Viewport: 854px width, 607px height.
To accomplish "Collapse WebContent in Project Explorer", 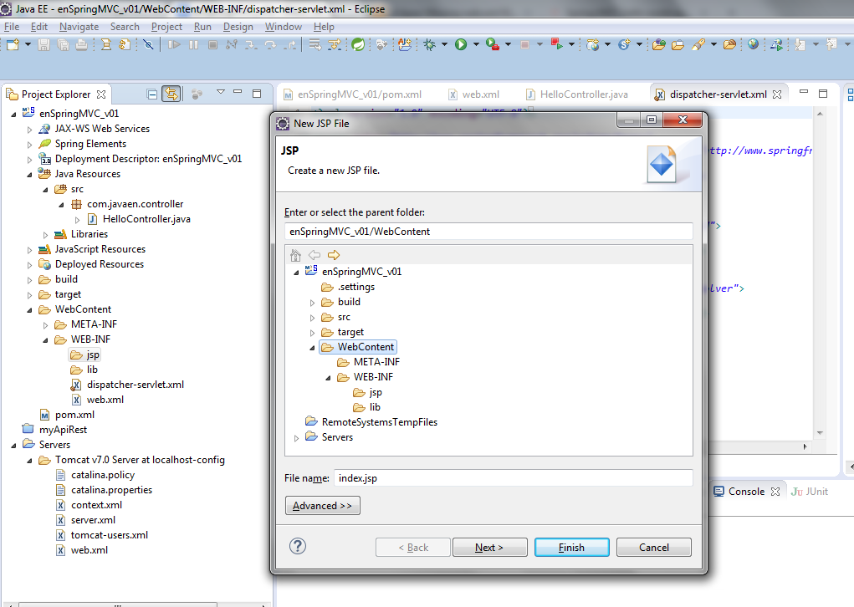I will click(x=29, y=309).
